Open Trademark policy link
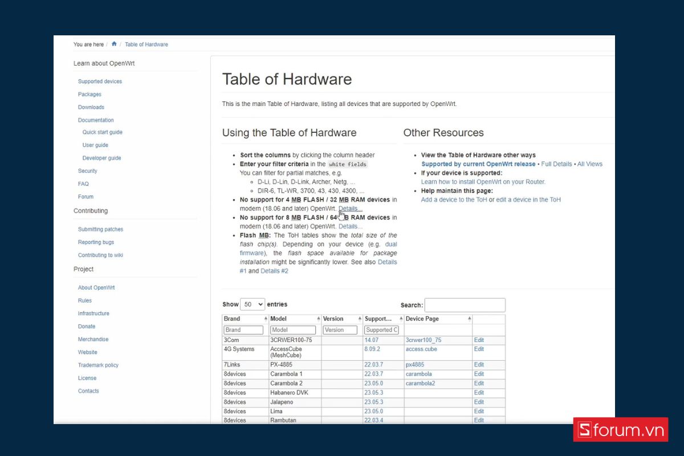 click(98, 365)
